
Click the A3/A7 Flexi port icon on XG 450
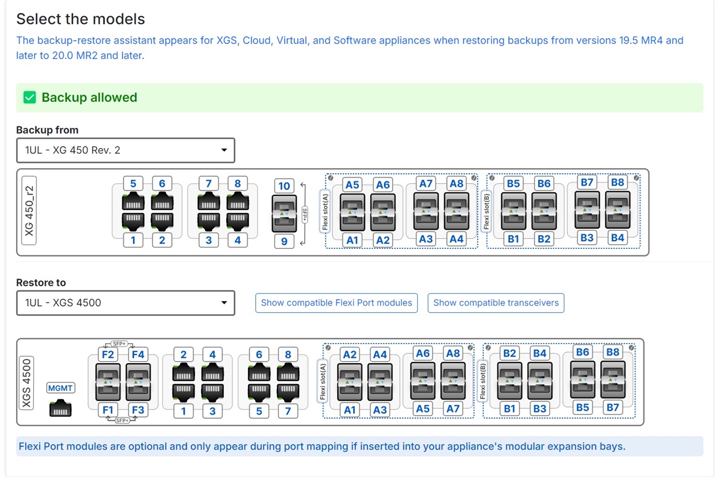pos(426,211)
